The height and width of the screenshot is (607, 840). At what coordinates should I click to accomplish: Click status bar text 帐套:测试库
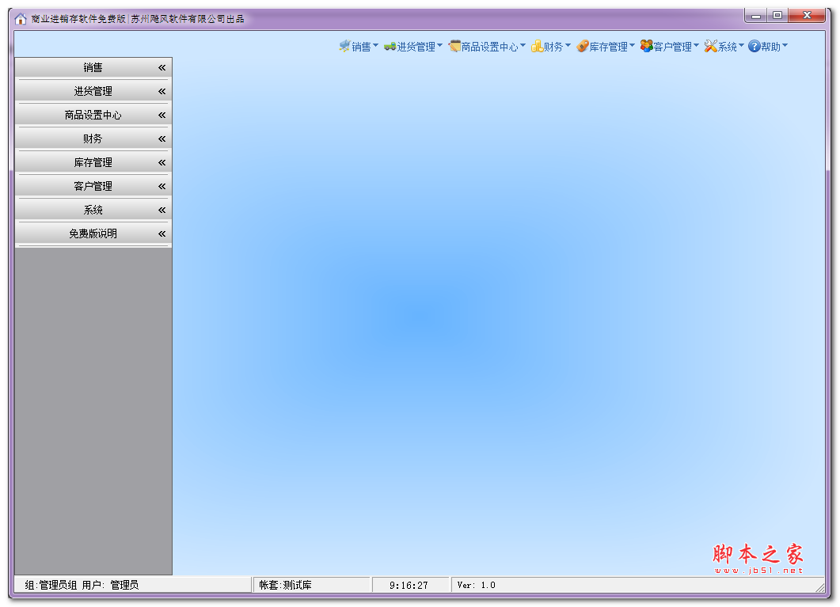(285, 585)
